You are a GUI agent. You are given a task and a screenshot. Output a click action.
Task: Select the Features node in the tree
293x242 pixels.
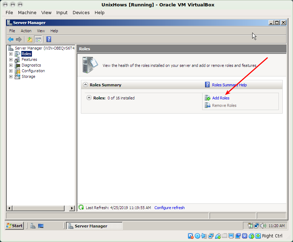(x=29, y=59)
